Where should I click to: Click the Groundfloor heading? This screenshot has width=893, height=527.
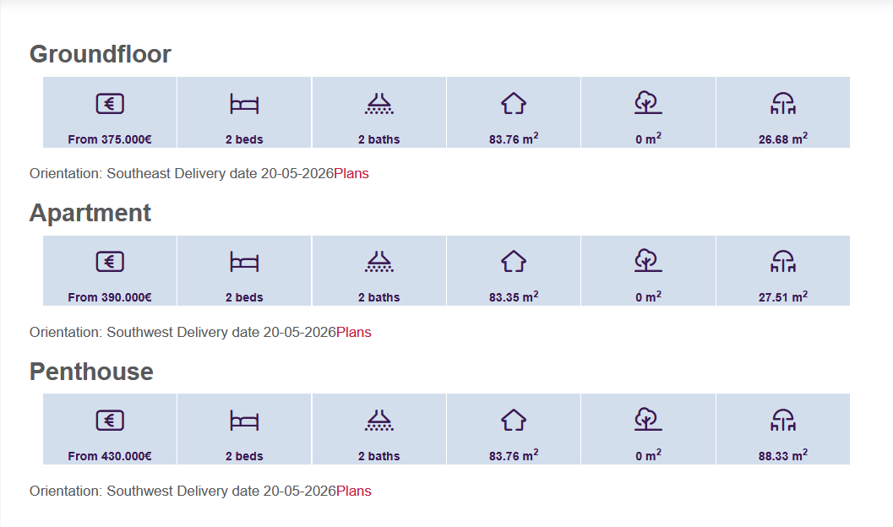[101, 54]
